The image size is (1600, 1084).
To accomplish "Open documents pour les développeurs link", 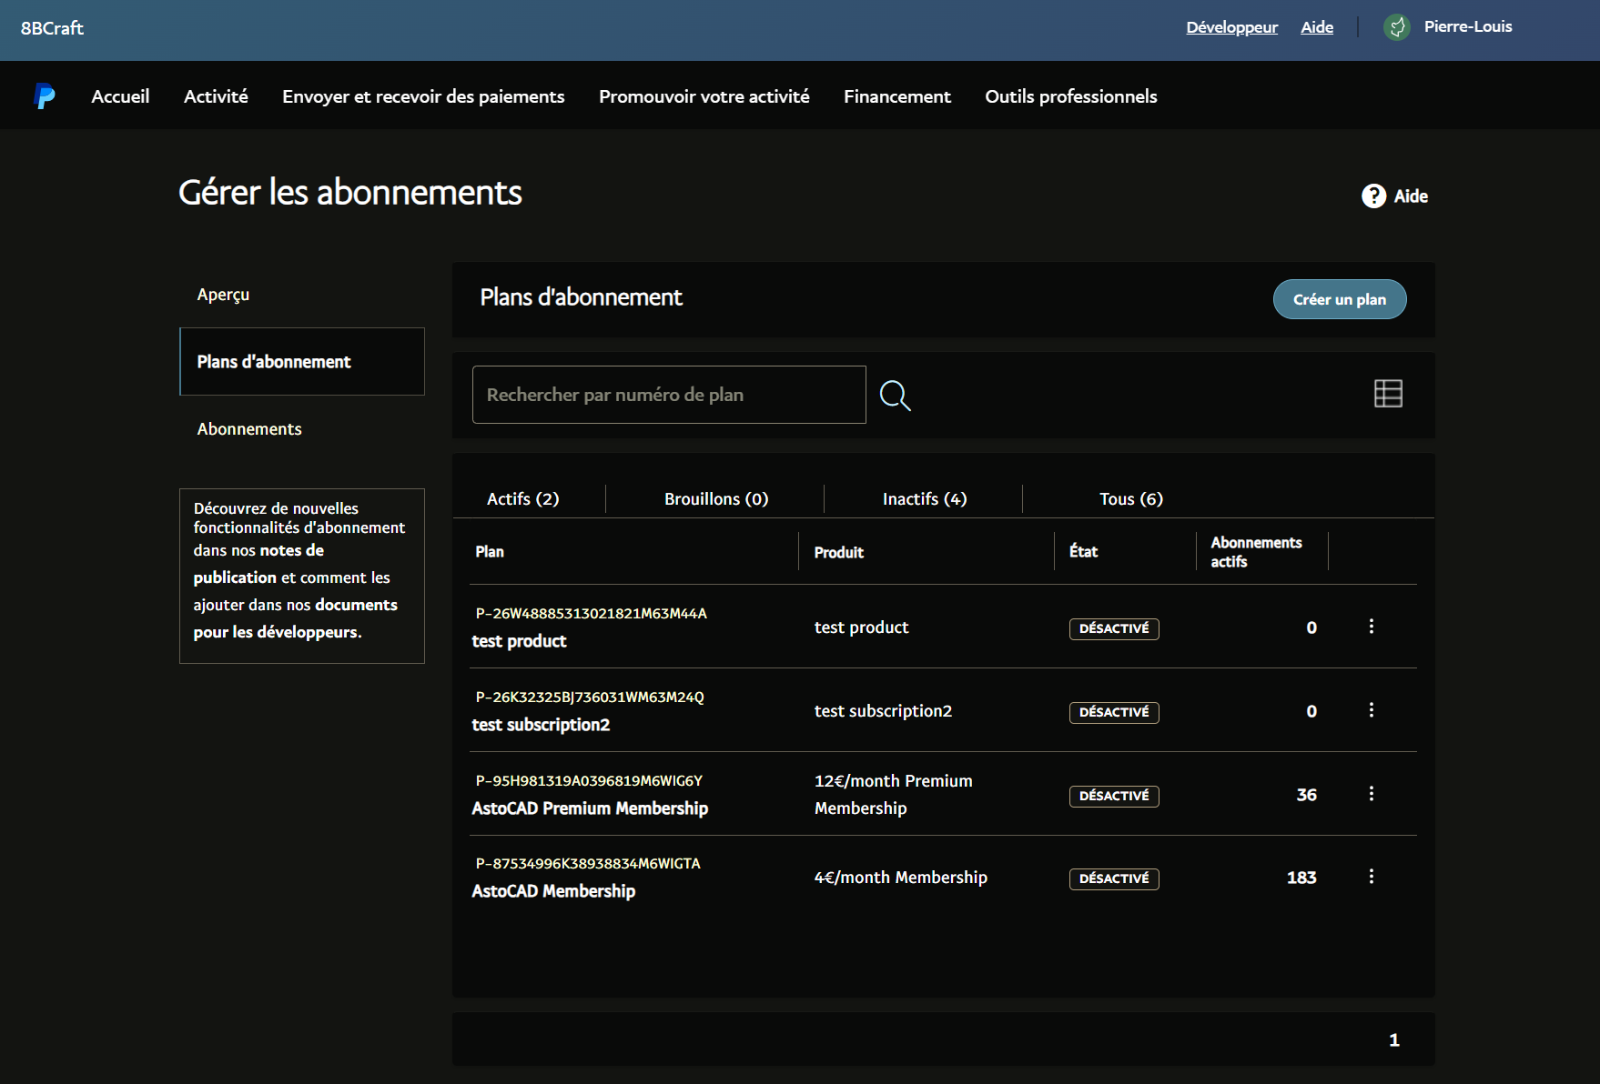I will (296, 618).
